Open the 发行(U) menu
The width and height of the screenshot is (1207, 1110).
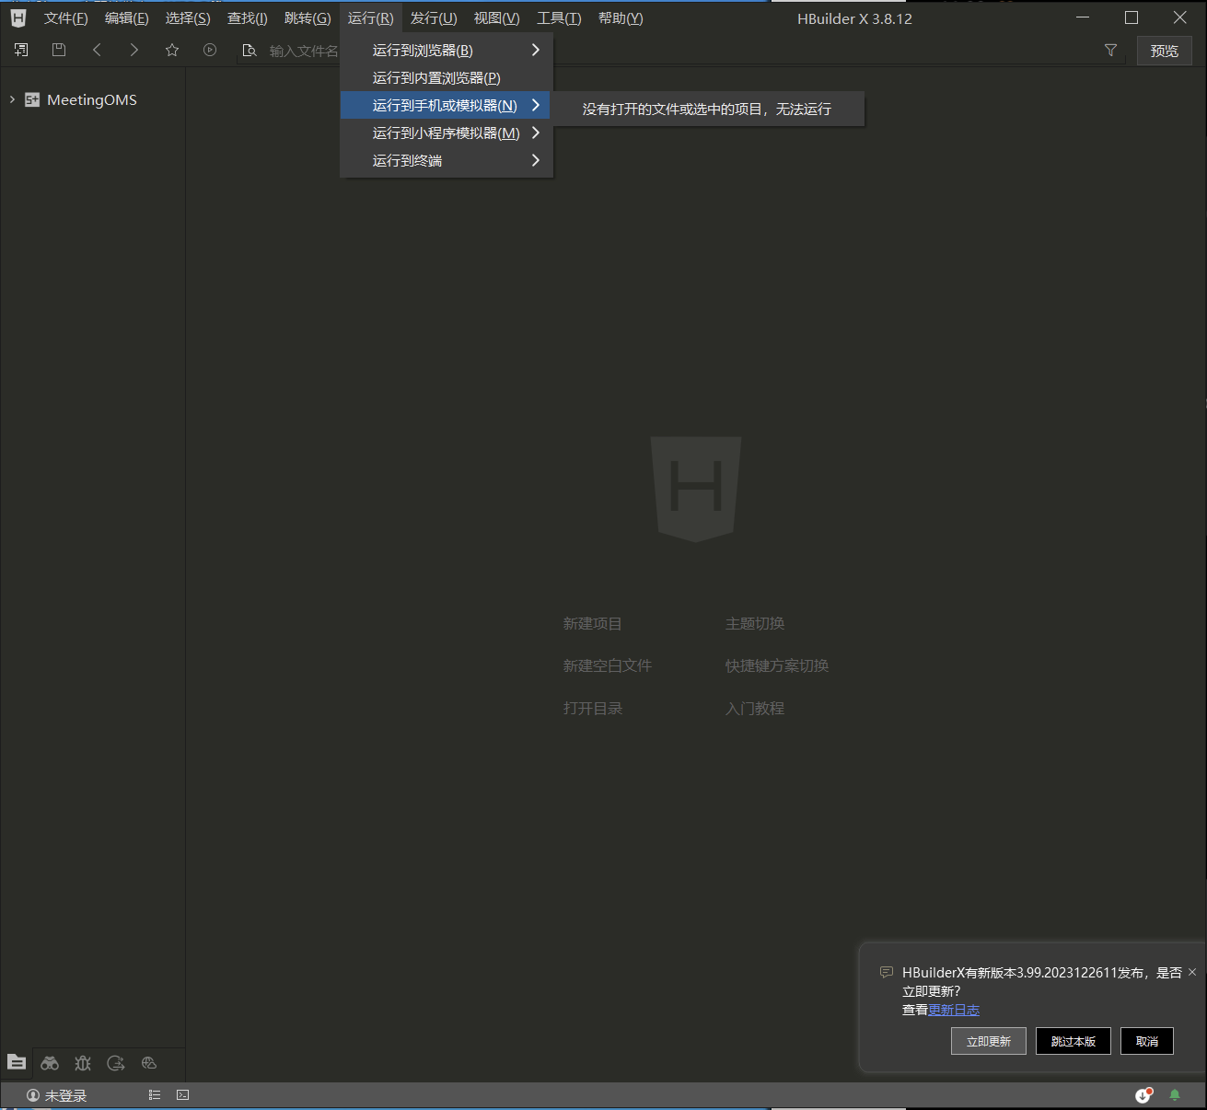434,18
